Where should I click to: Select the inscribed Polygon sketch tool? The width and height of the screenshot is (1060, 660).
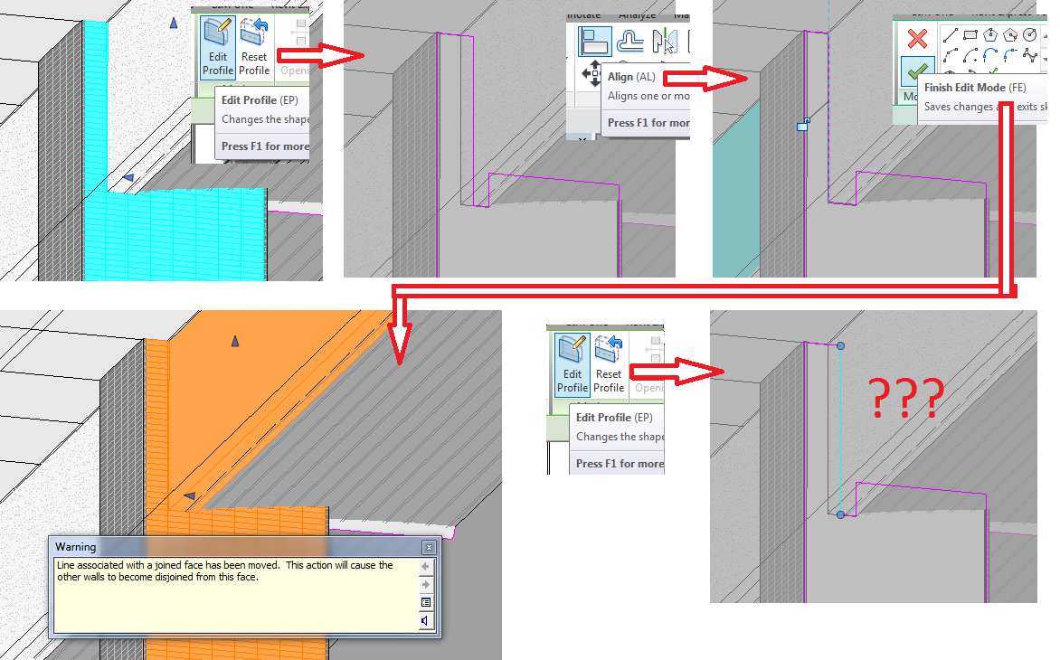pyautogui.click(x=990, y=34)
